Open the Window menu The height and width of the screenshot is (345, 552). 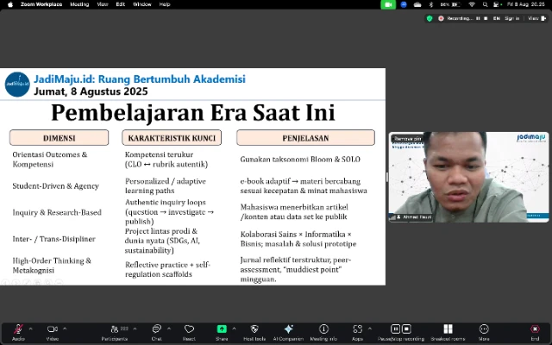click(141, 4)
